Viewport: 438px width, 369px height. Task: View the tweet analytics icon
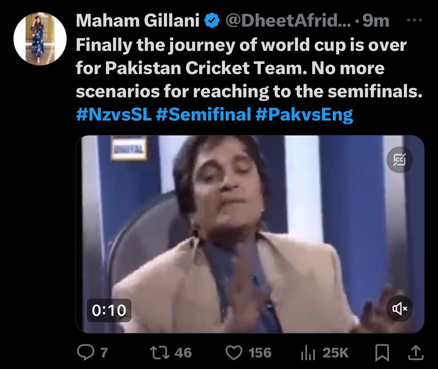(x=308, y=352)
